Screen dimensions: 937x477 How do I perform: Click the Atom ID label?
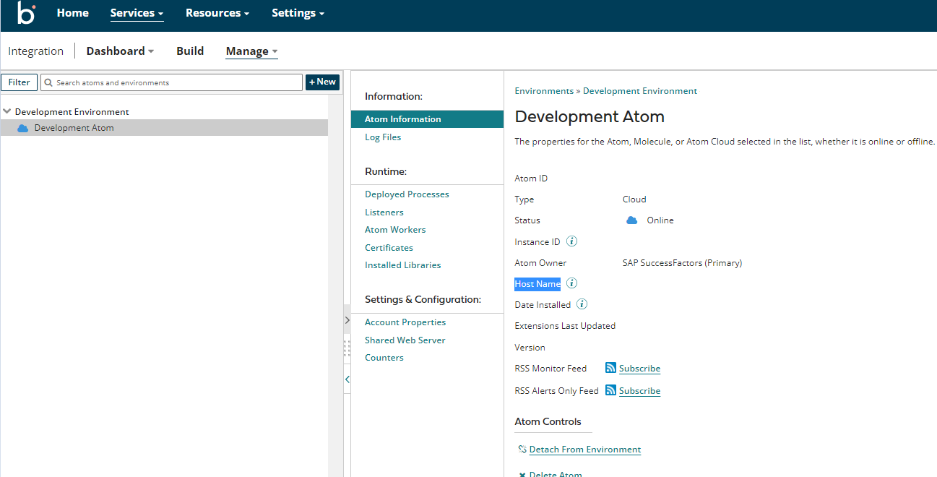click(531, 179)
